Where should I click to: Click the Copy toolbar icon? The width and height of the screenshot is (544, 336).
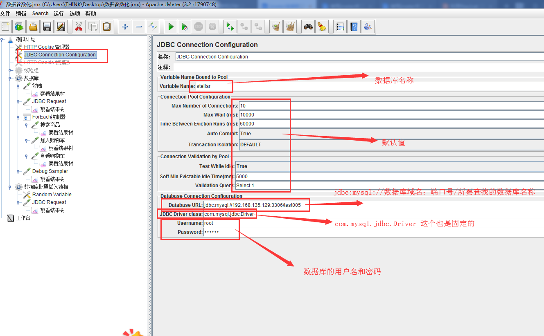(93, 27)
